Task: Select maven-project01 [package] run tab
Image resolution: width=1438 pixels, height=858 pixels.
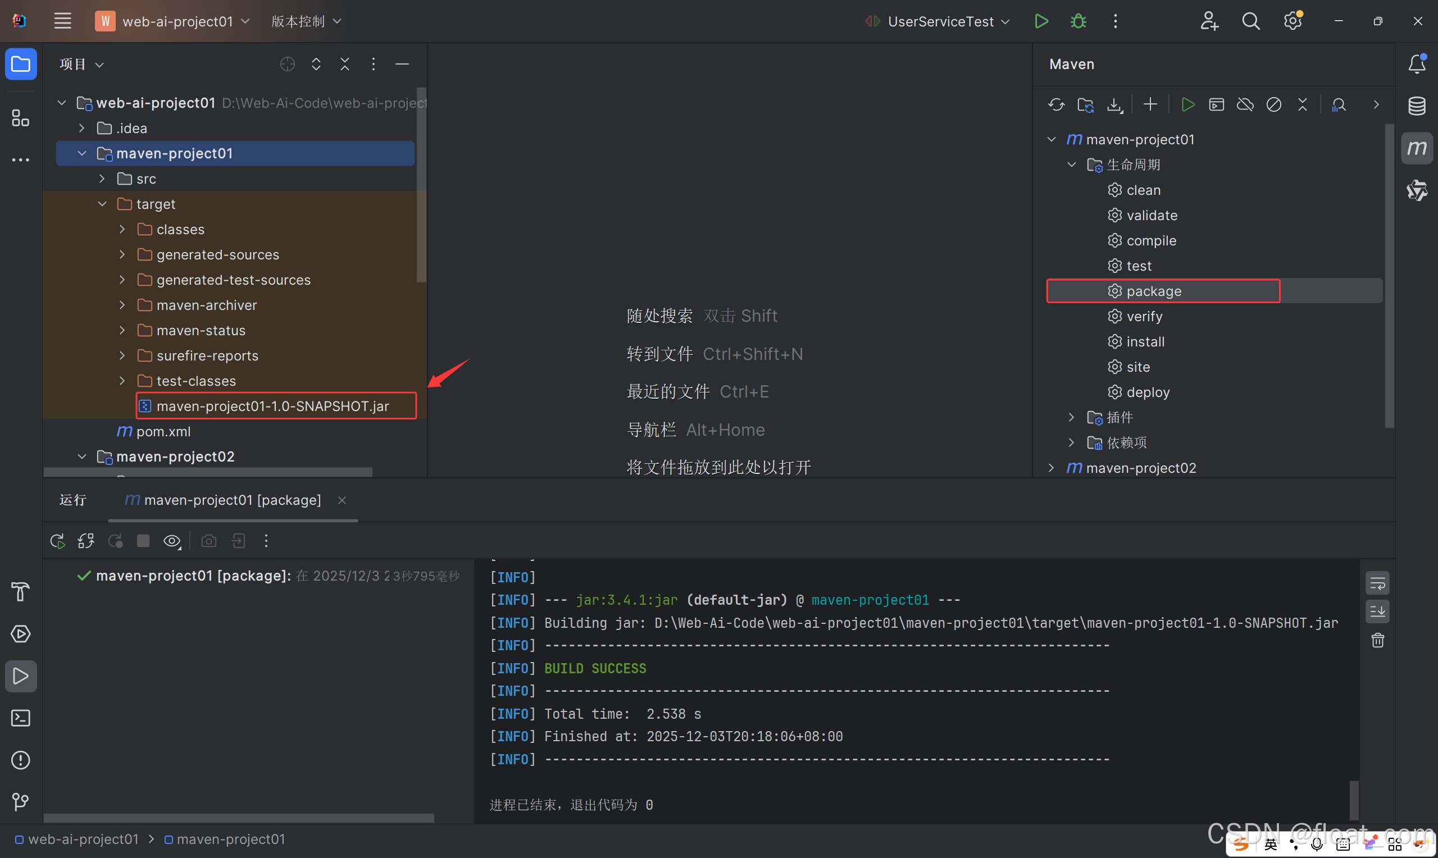Action: tap(233, 500)
